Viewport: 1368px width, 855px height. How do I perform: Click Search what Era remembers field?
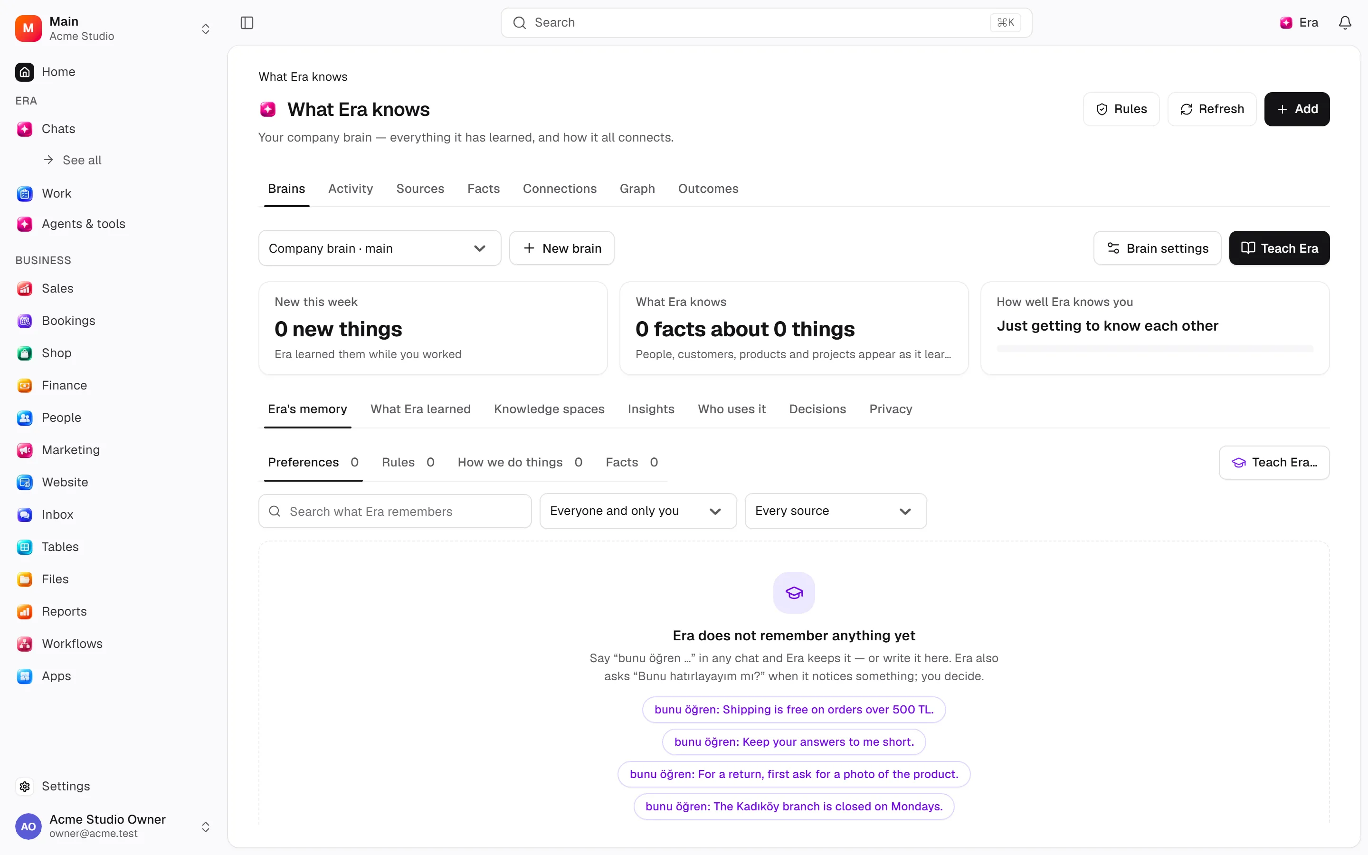click(x=395, y=511)
